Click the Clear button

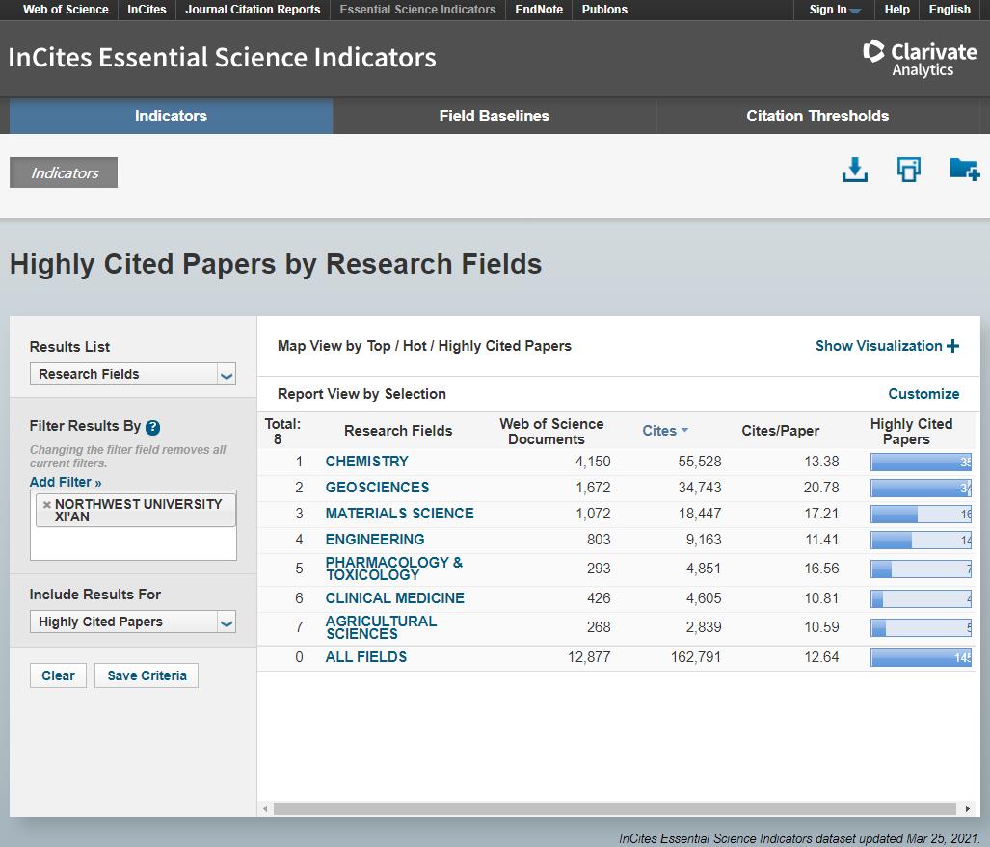pos(58,675)
